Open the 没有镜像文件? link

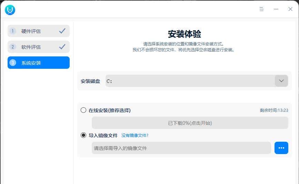coord(135,136)
